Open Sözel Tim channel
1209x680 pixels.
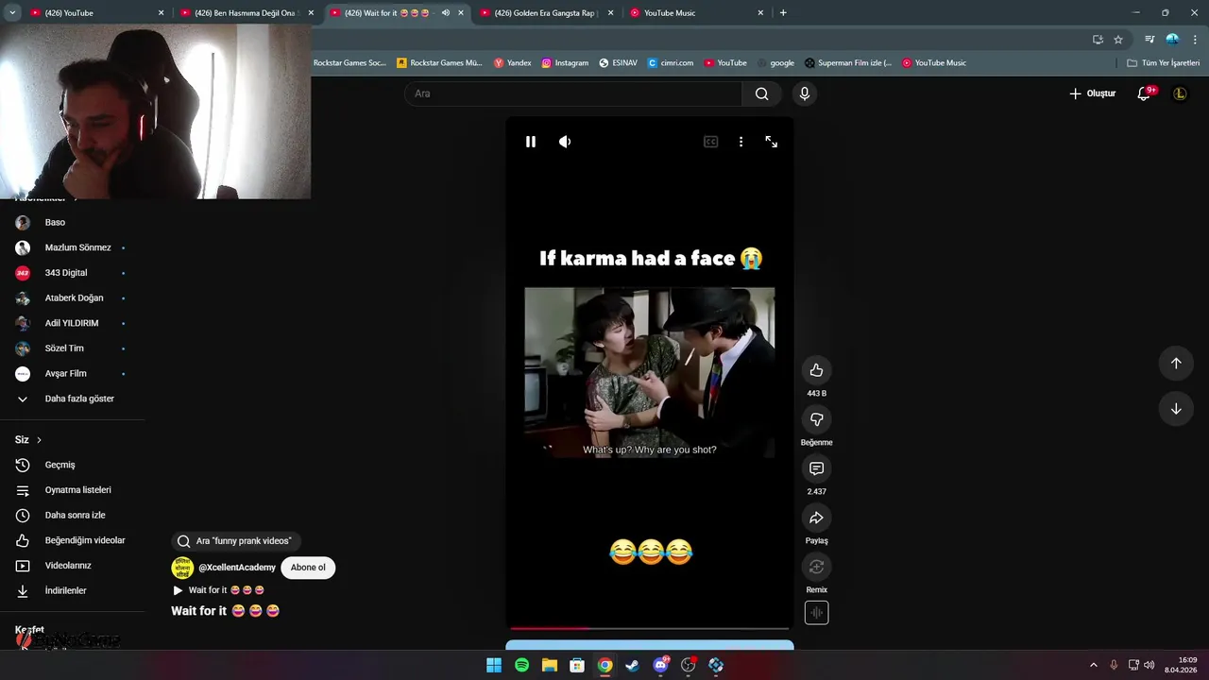64,348
